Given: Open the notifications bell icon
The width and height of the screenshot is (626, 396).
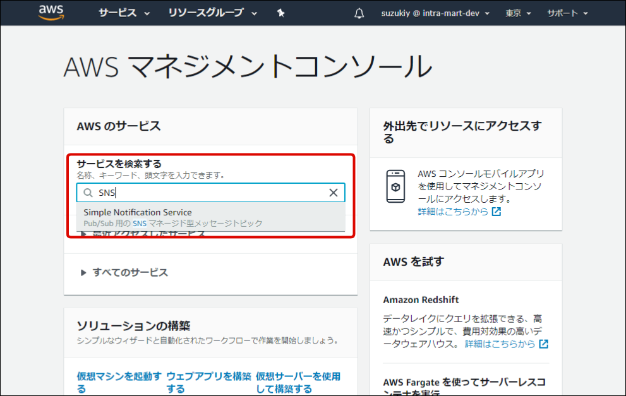Looking at the screenshot, I should click(359, 13).
